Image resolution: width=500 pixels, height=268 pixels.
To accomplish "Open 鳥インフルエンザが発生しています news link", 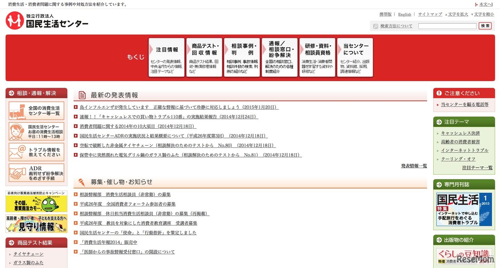I will point(179,107).
